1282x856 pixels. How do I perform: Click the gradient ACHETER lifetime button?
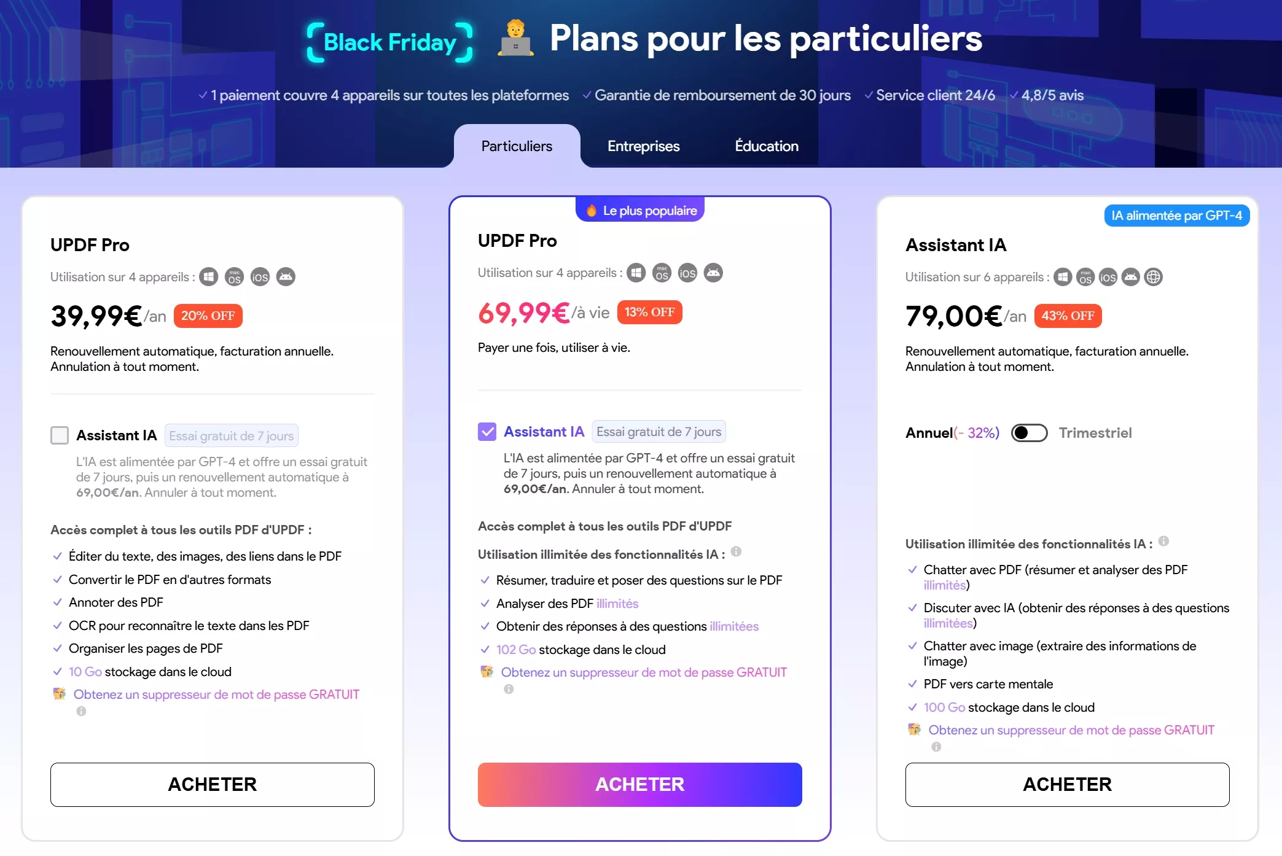639,784
